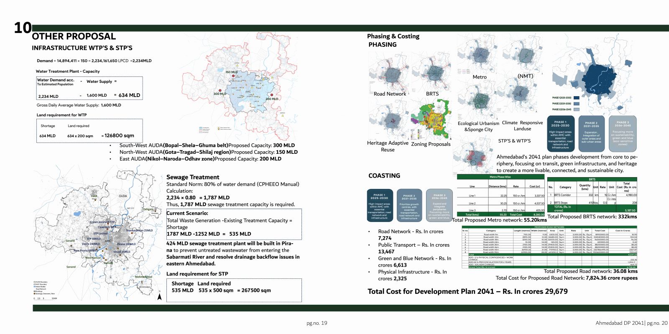Select the "126800 sqm" result value
The height and width of the screenshot is (334, 669).
point(119,135)
